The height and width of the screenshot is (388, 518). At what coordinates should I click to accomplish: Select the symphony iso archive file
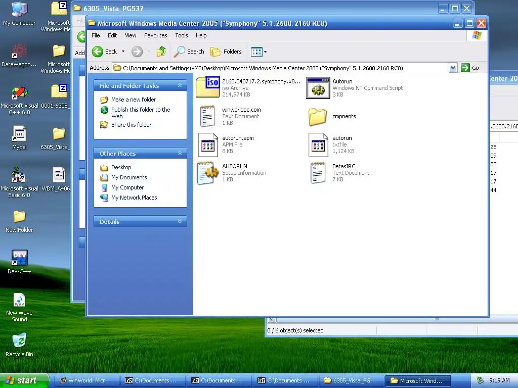pyautogui.click(x=248, y=87)
